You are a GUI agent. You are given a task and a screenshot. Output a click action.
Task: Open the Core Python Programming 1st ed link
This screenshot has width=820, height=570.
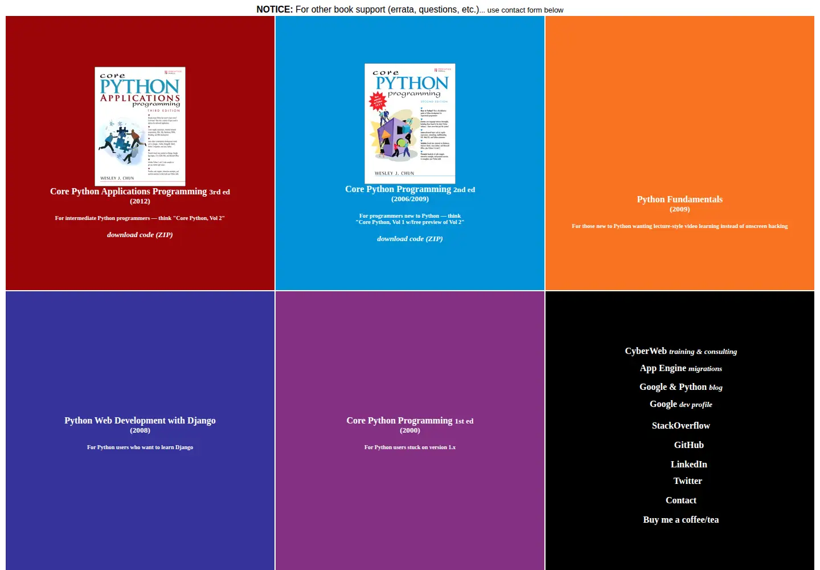410,421
